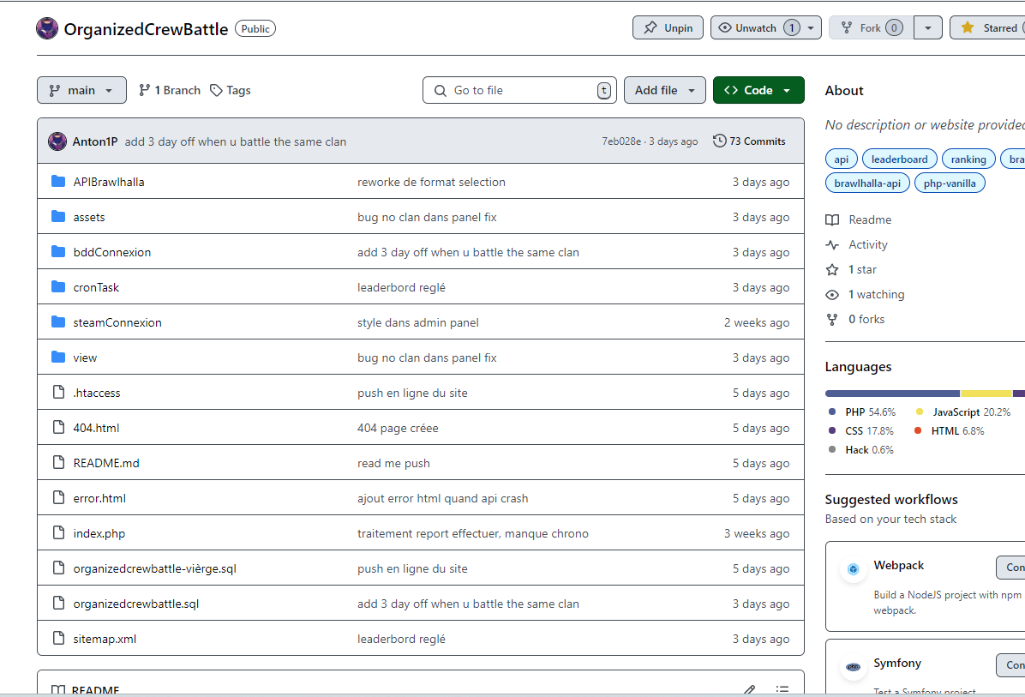Screen dimensions: 1025x697
Task: View the 73 Commits history
Action: click(749, 141)
